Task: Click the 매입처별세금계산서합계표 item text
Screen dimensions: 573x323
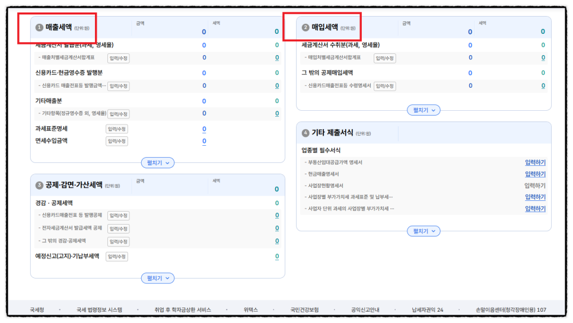Action: (335, 57)
